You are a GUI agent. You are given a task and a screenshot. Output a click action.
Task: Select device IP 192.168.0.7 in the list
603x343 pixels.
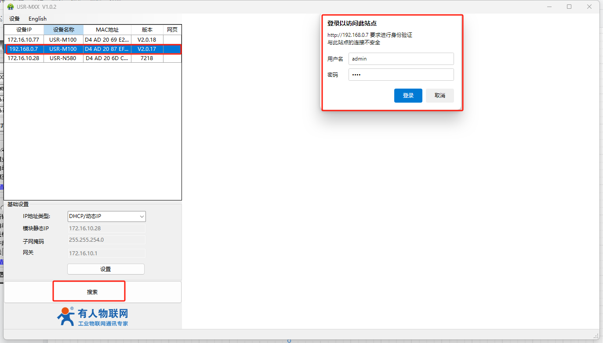point(24,49)
